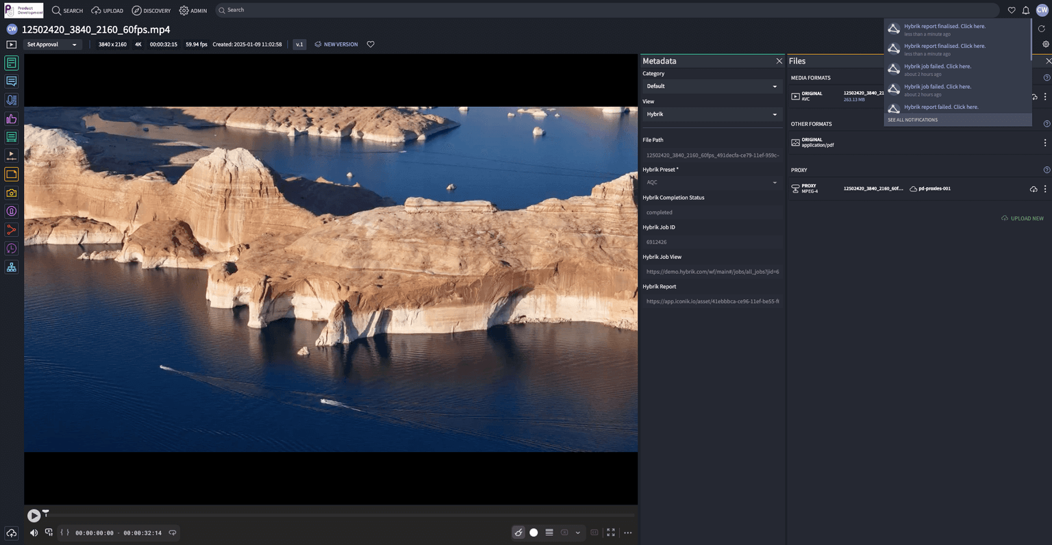This screenshot has width=1052, height=545.
Task: Open the Hybrik Preset dropdown showing AQC
Action: (x=712, y=183)
